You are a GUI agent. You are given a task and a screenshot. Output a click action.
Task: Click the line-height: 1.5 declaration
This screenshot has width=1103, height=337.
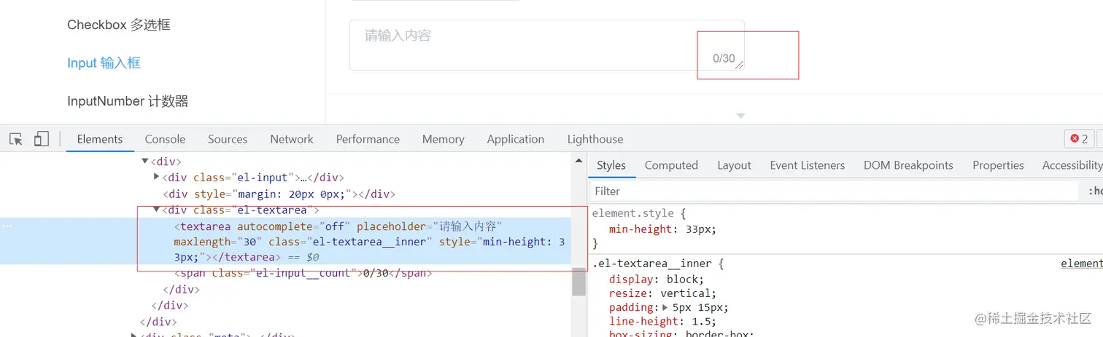(x=662, y=321)
